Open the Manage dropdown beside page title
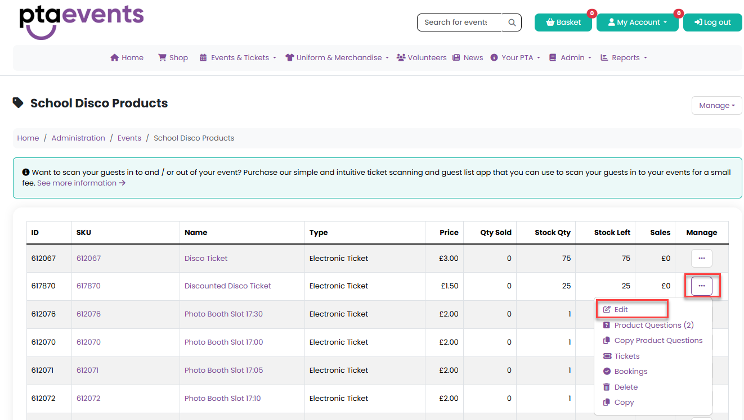The height and width of the screenshot is (420, 744). tap(716, 105)
